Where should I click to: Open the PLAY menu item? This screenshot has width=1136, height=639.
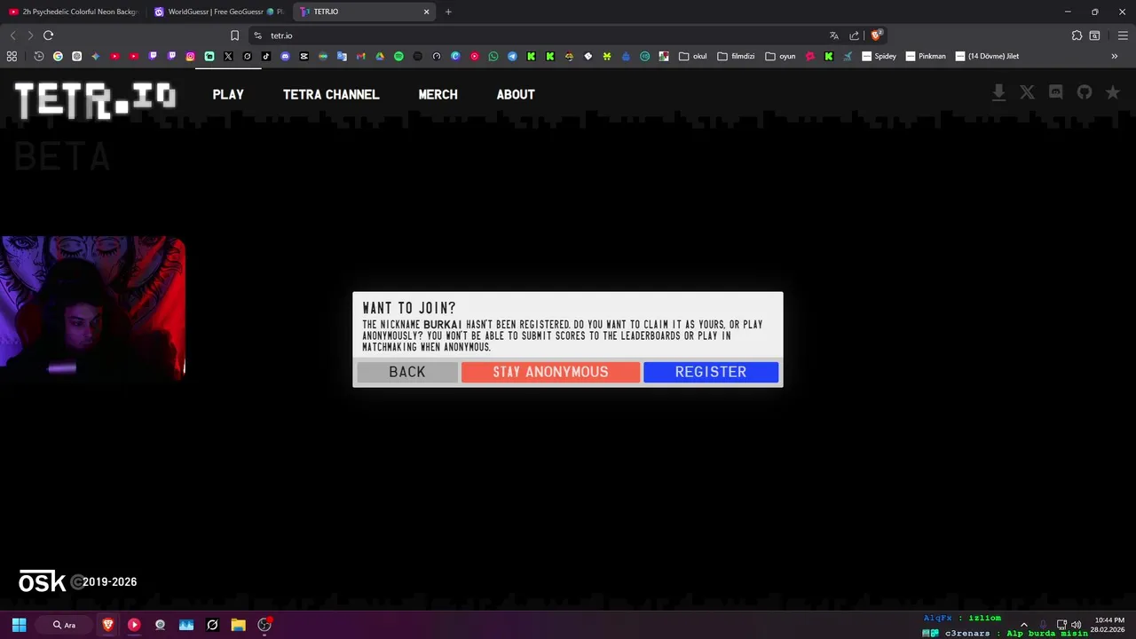tap(228, 94)
